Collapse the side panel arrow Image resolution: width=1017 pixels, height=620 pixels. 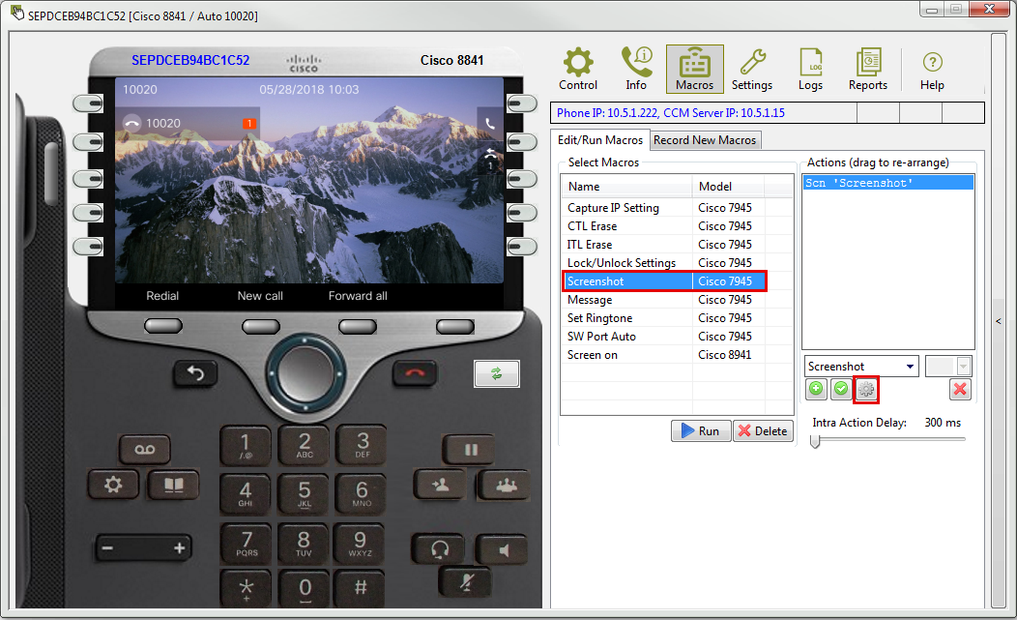[x=999, y=321]
